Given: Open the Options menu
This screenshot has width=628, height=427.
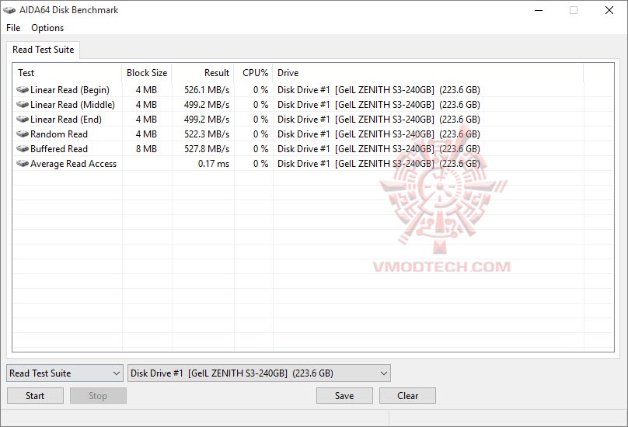Looking at the screenshot, I should pos(47,28).
